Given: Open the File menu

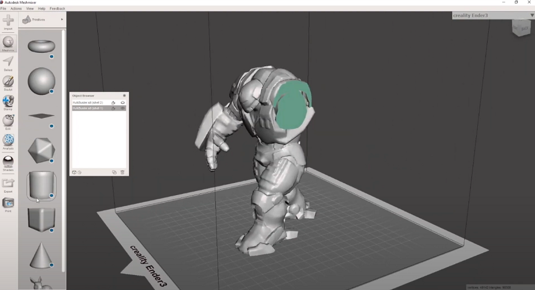Looking at the screenshot, I should point(4,9).
